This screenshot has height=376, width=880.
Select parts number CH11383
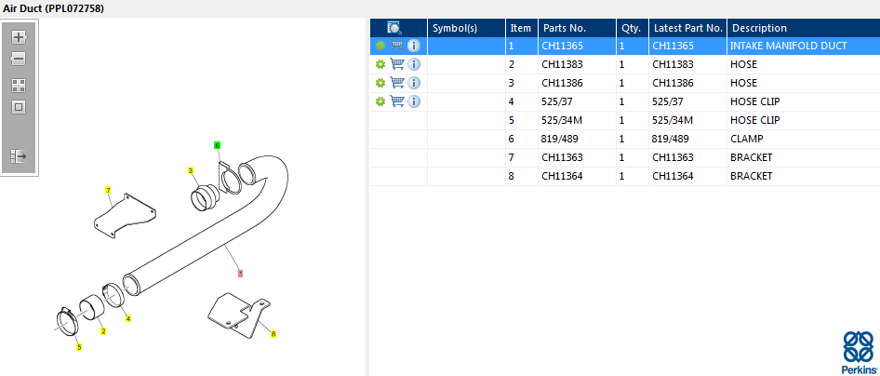point(562,64)
